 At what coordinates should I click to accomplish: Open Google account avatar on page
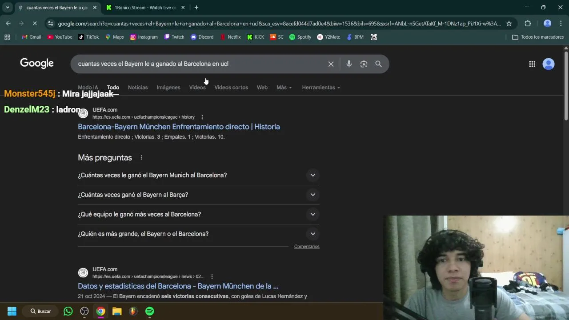[549, 64]
